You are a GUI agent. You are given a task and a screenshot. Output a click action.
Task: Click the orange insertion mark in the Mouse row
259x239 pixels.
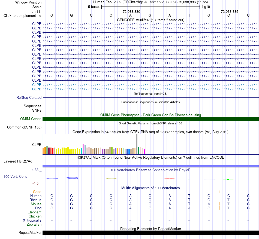point(219,204)
